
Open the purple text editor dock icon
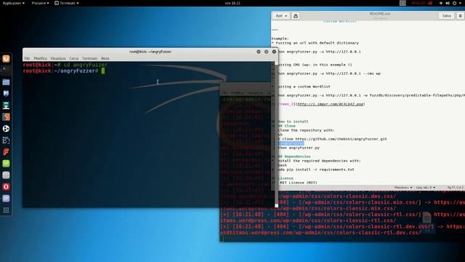click(6, 199)
